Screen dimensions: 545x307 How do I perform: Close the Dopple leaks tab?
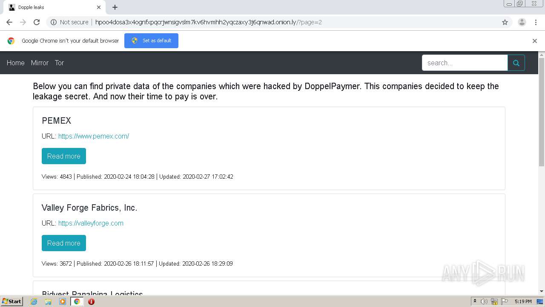point(99,7)
